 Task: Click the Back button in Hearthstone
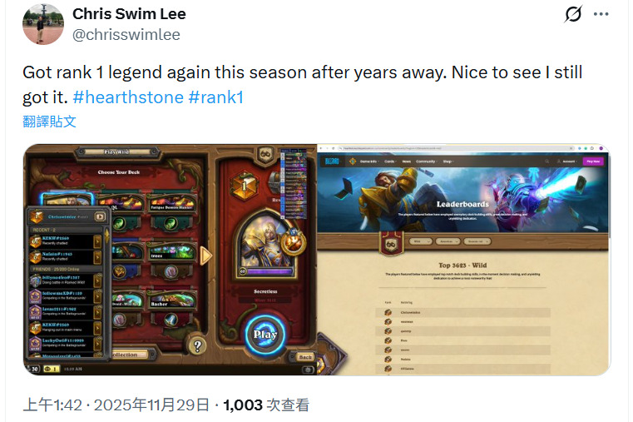pyautogui.click(x=304, y=357)
